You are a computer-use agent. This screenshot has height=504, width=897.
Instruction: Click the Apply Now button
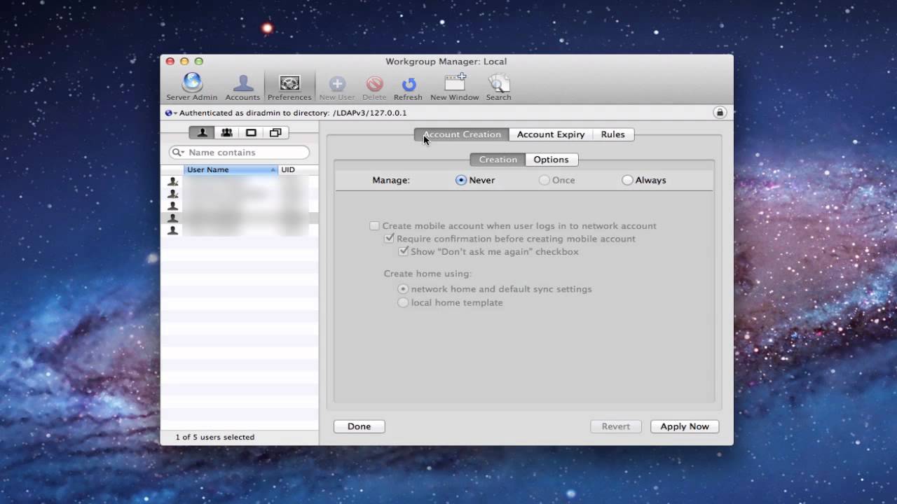685,426
